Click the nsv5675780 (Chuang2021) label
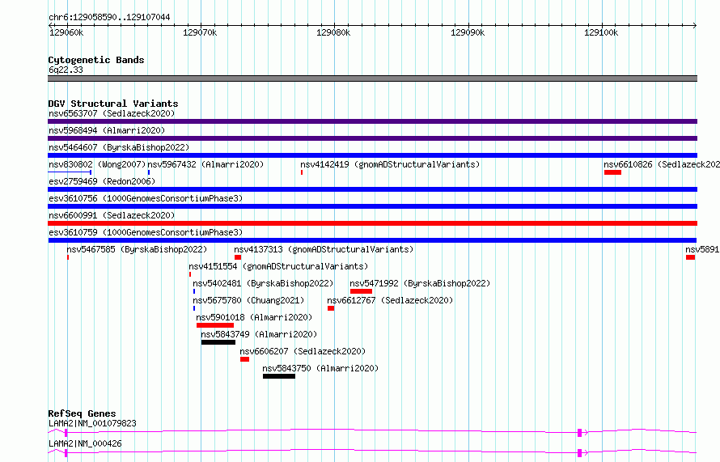720x462 pixels. point(248,300)
